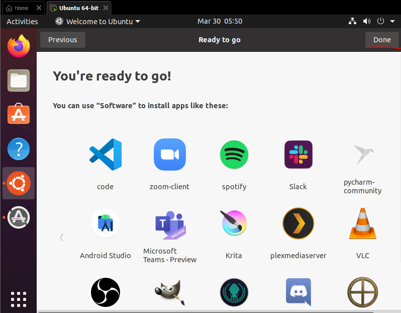Image resolution: width=401 pixels, height=313 pixels.
Task: Click the Slack label
Action: (298, 187)
